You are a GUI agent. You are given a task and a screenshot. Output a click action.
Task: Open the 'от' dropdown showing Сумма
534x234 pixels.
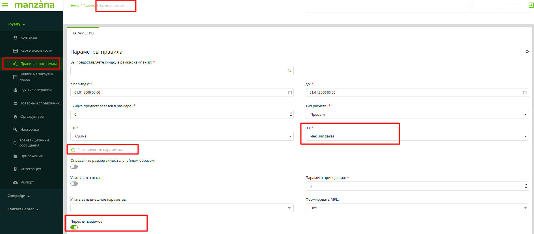click(182, 136)
